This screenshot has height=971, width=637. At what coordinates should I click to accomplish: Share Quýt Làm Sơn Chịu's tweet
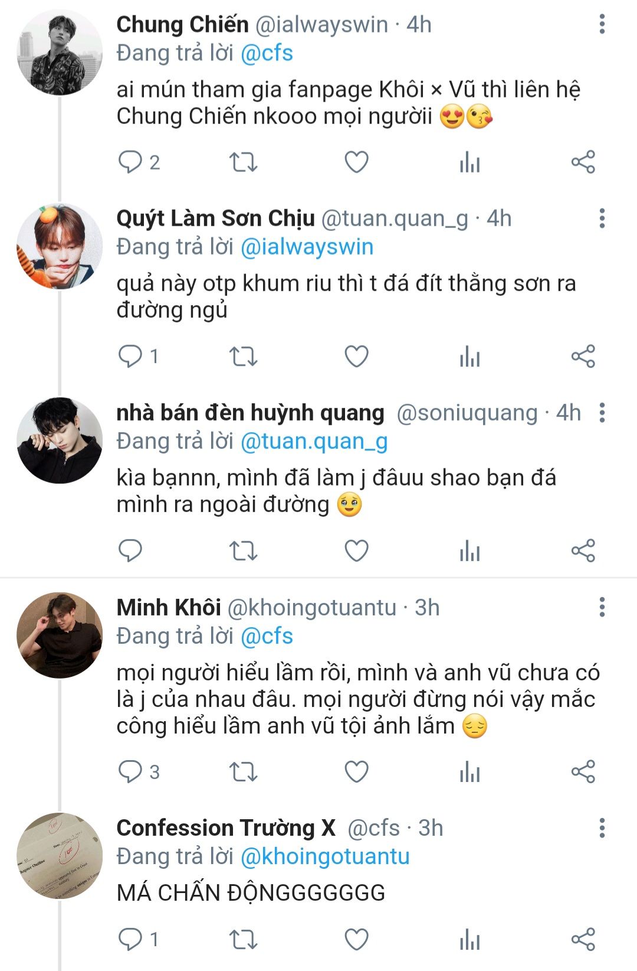(x=583, y=356)
